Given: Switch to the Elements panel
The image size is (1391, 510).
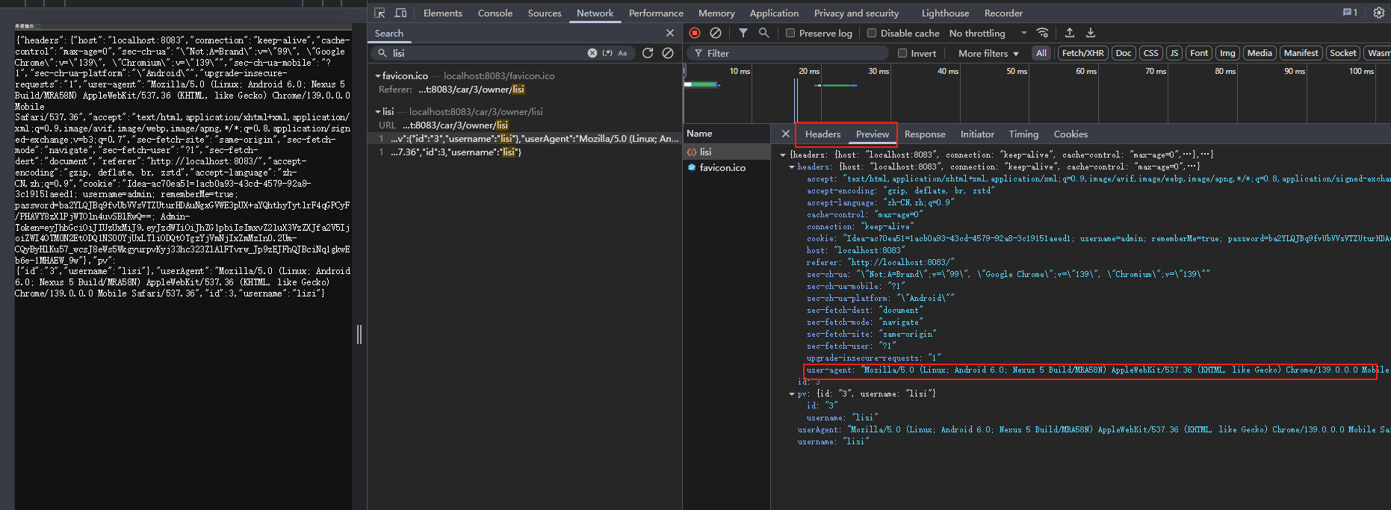Looking at the screenshot, I should pos(443,13).
